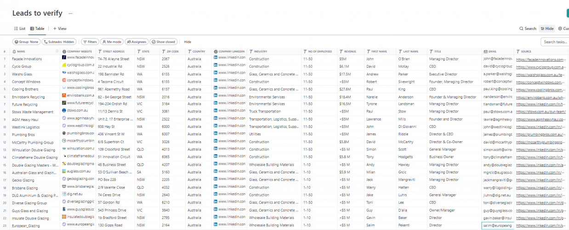
Task: Click Hide next to Show closed
Action: (188, 42)
